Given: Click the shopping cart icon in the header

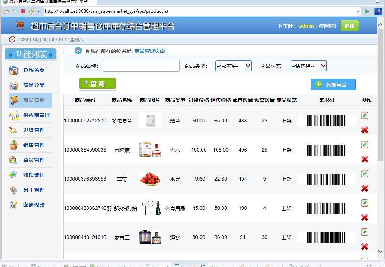Looking at the screenshot, I should [20, 25].
